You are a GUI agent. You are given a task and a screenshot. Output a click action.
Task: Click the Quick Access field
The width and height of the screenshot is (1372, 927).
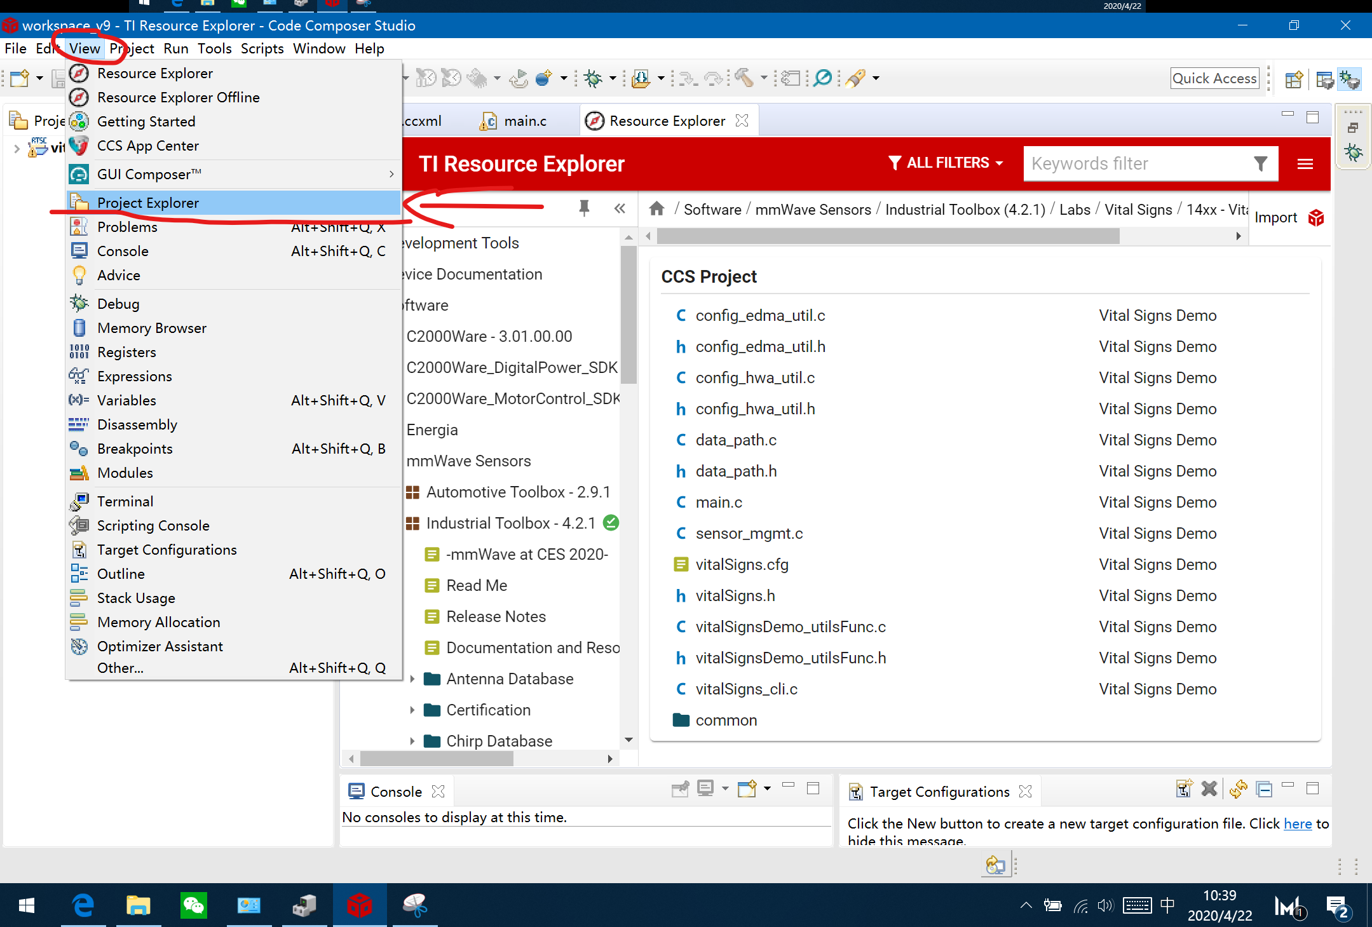coord(1214,78)
